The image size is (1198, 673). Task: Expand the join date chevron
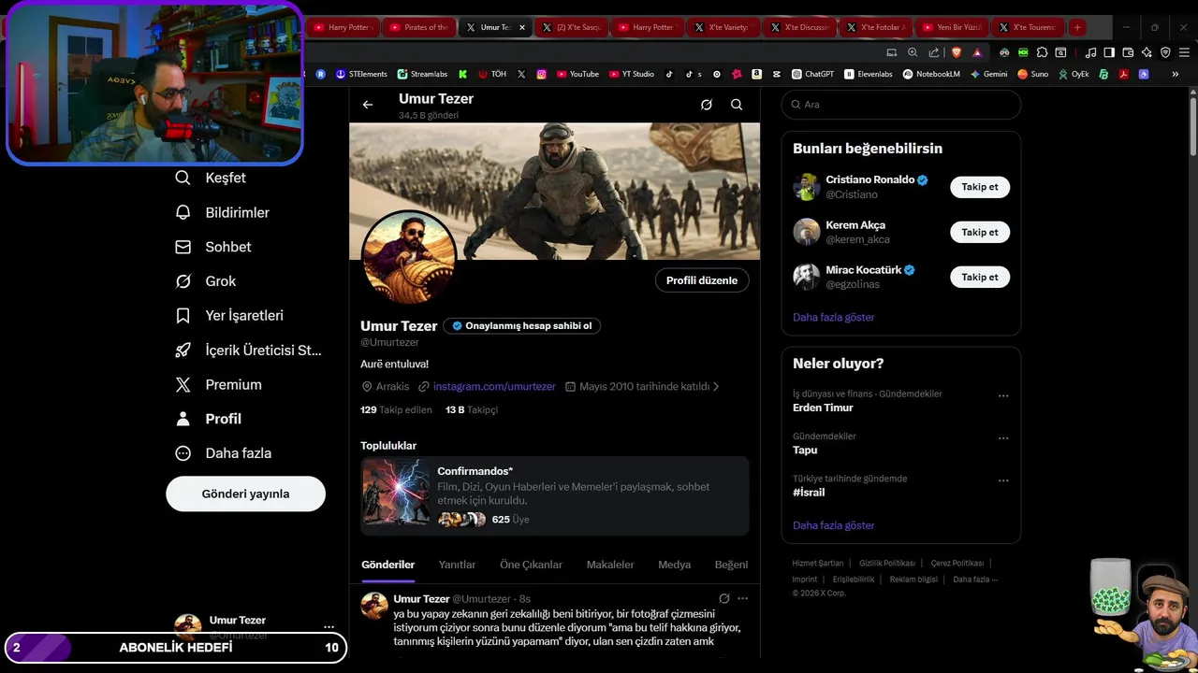(x=716, y=386)
